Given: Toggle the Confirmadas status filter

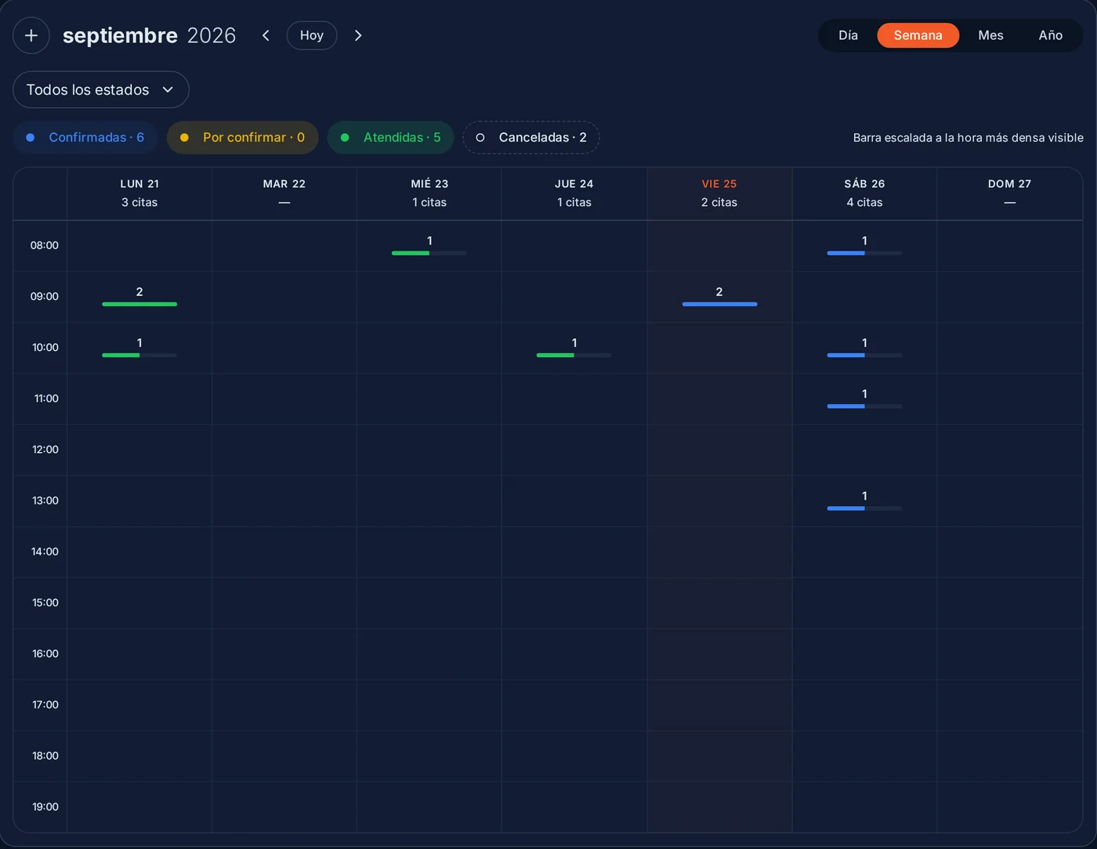Looking at the screenshot, I should tap(85, 137).
